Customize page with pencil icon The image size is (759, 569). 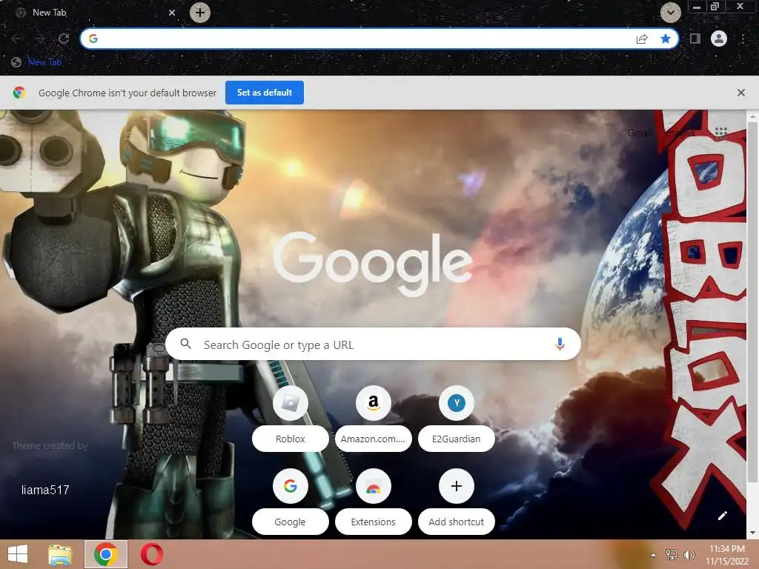coord(722,516)
